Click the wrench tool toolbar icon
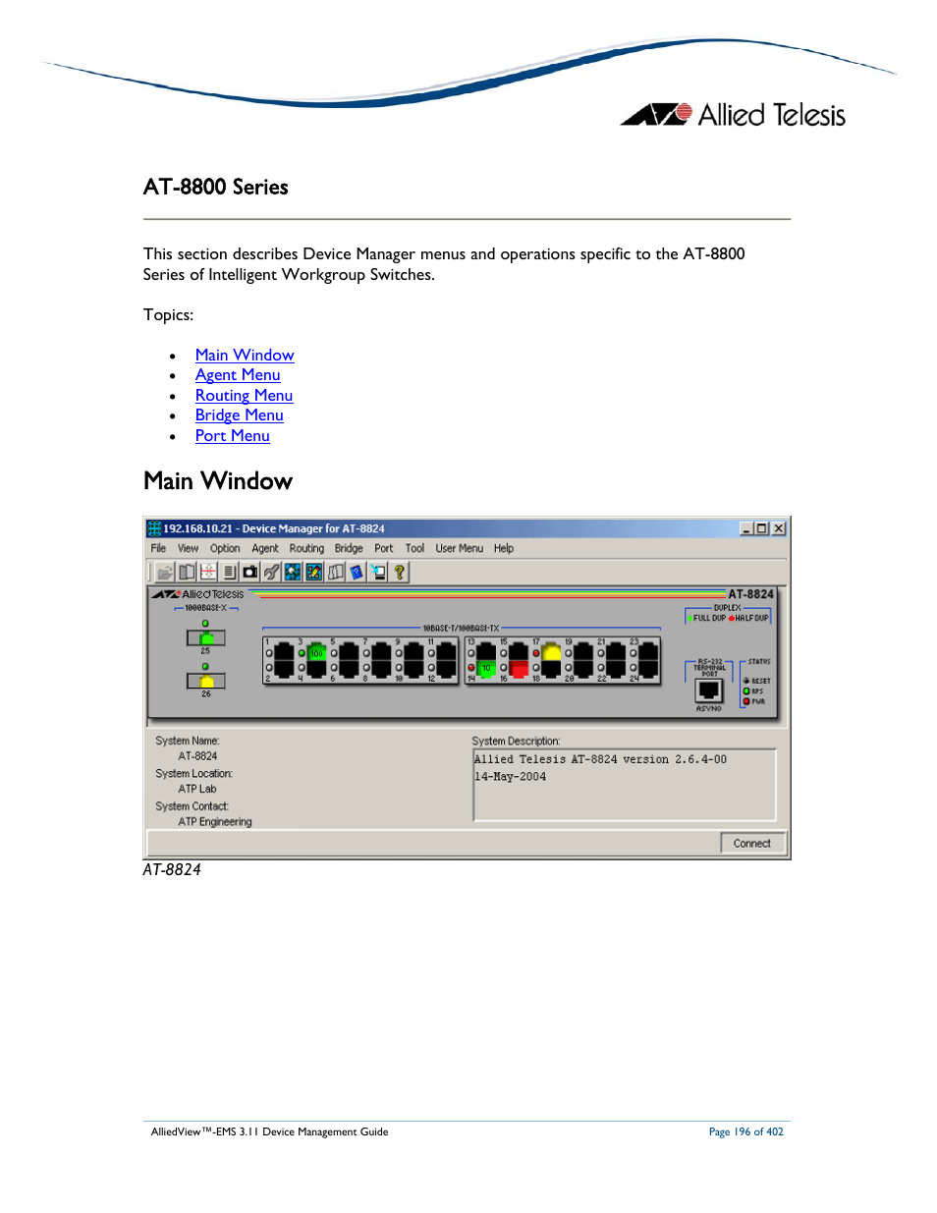Viewport: 937px width, 1213px height. point(272,572)
